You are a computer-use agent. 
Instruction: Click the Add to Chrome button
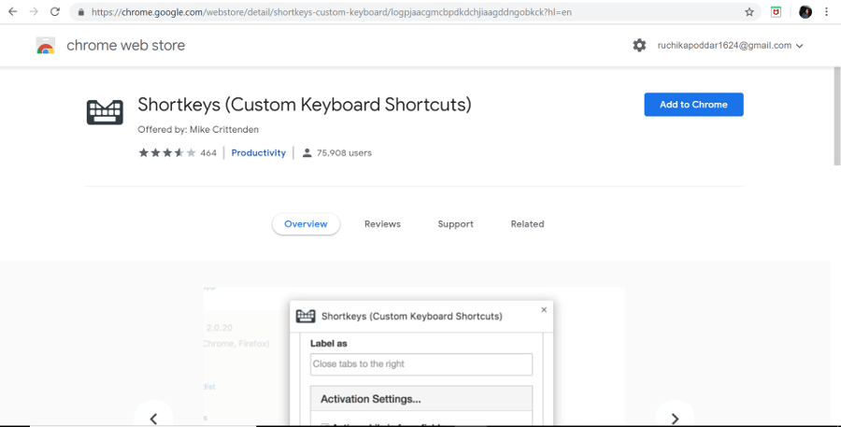(693, 105)
